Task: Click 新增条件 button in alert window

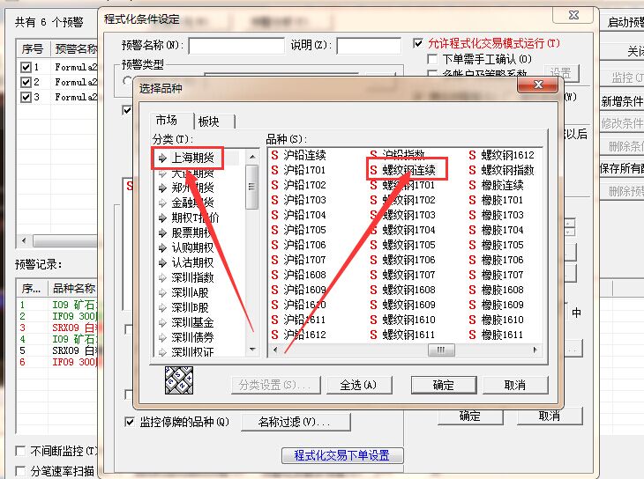Action: tap(622, 101)
